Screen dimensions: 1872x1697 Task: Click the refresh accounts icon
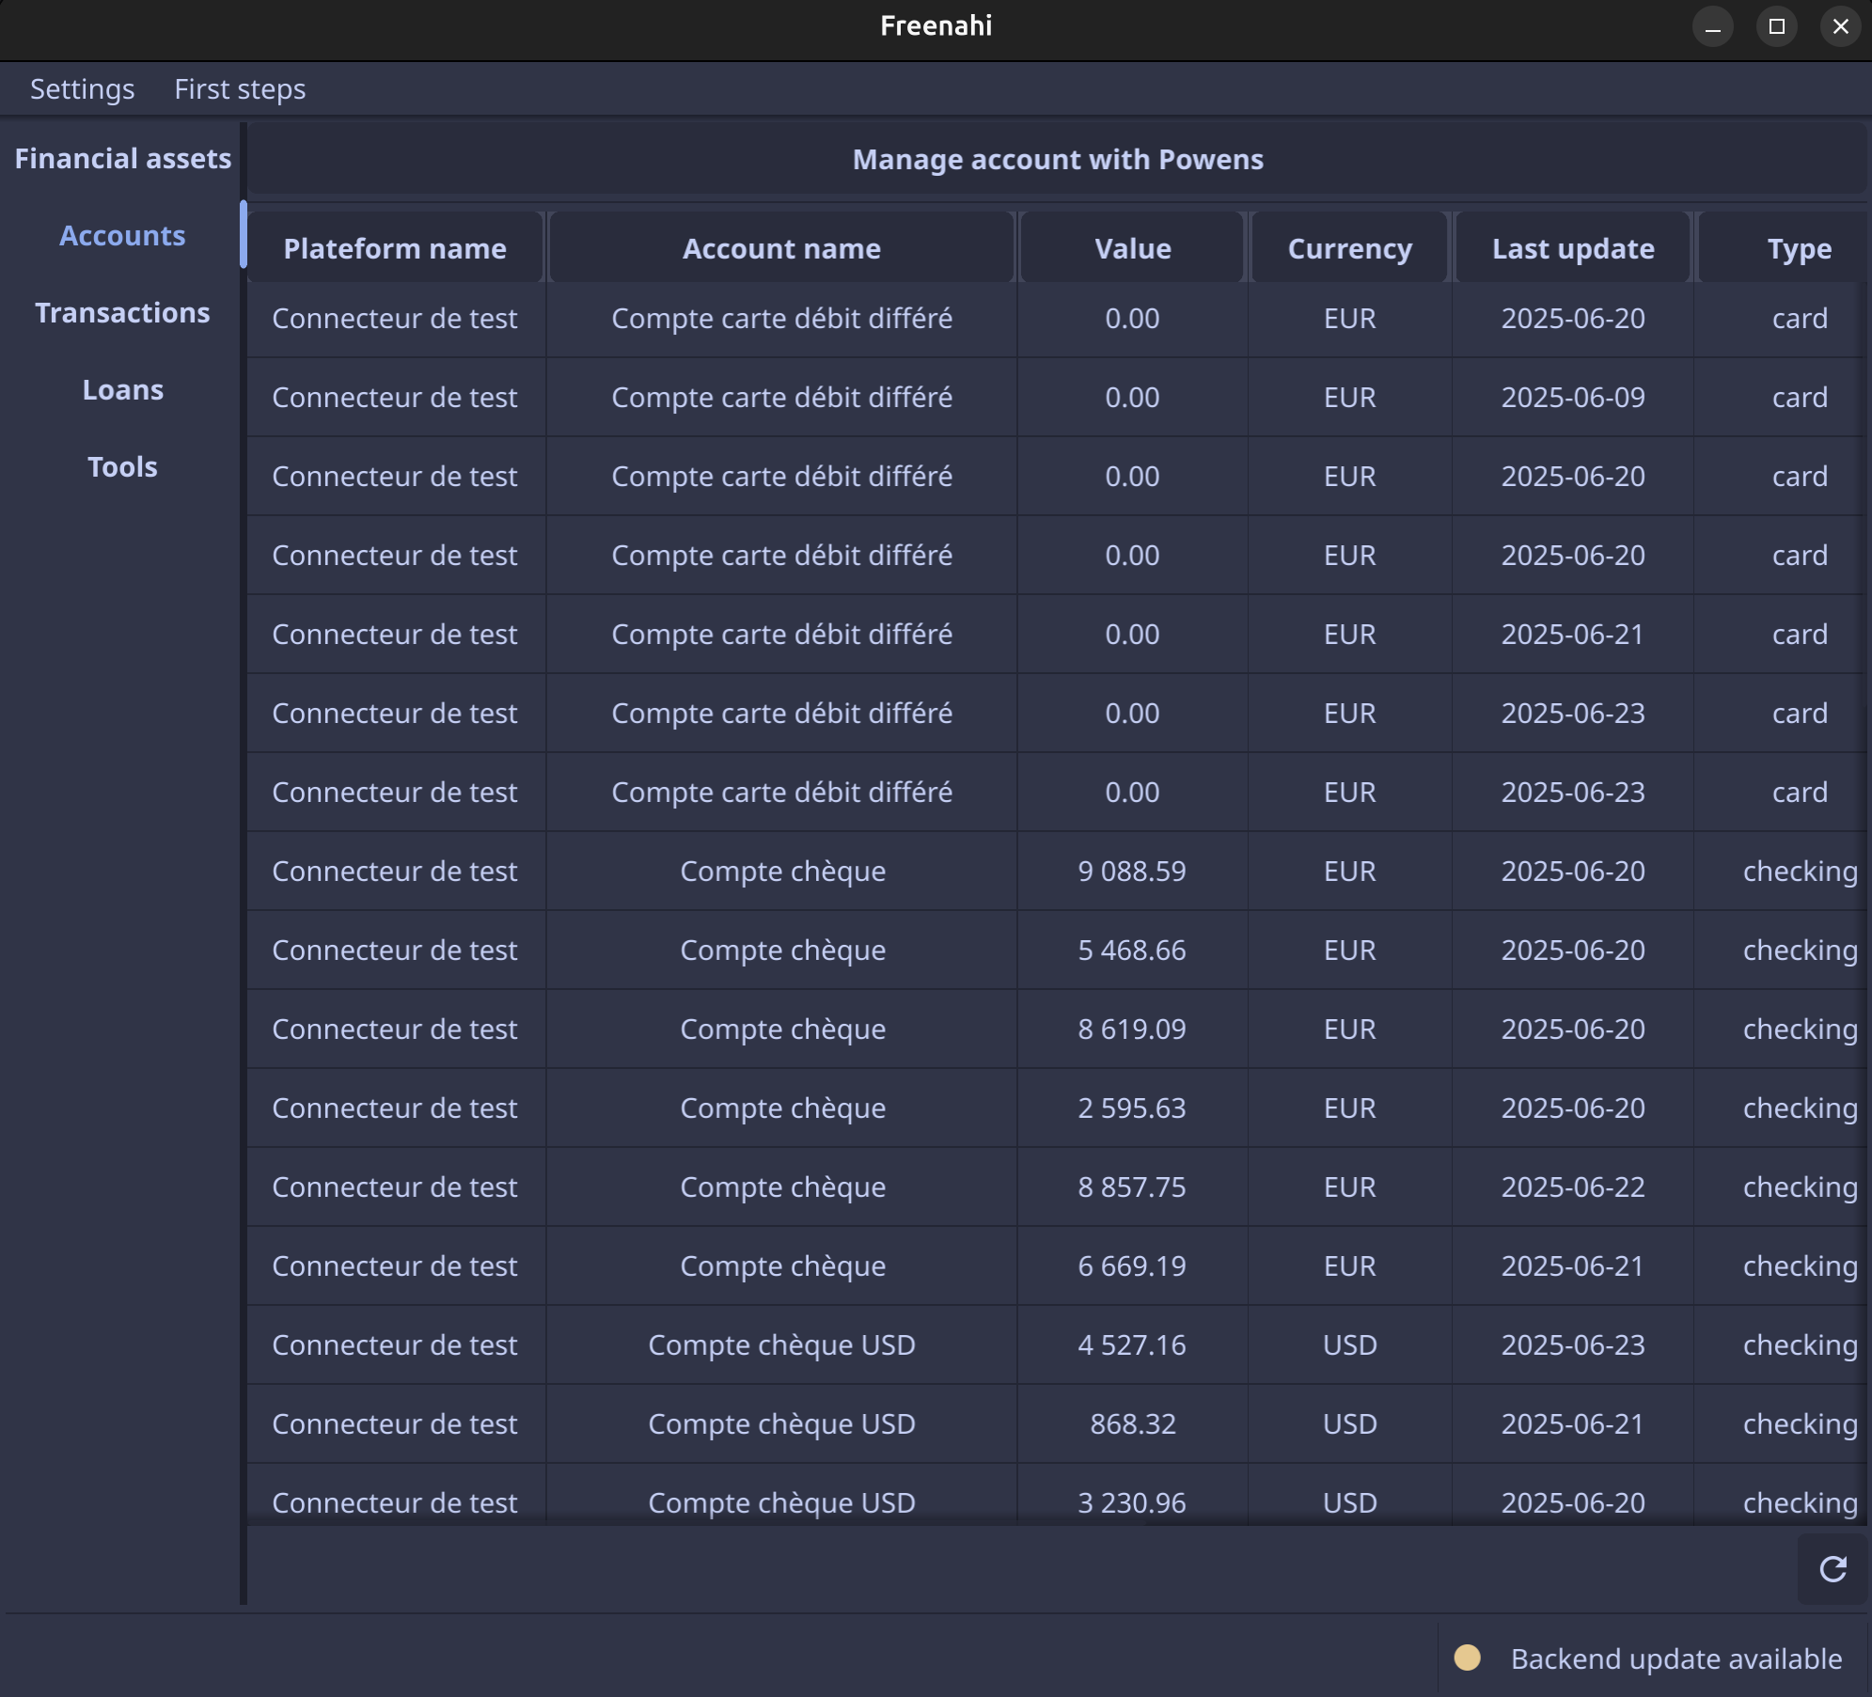[x=1833, y=1569]
